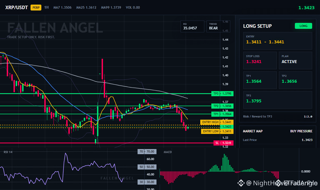Click the PERP badge next to XRP/USDT
The height and width of the screenshot is (190, 320).
coord(36,8)
